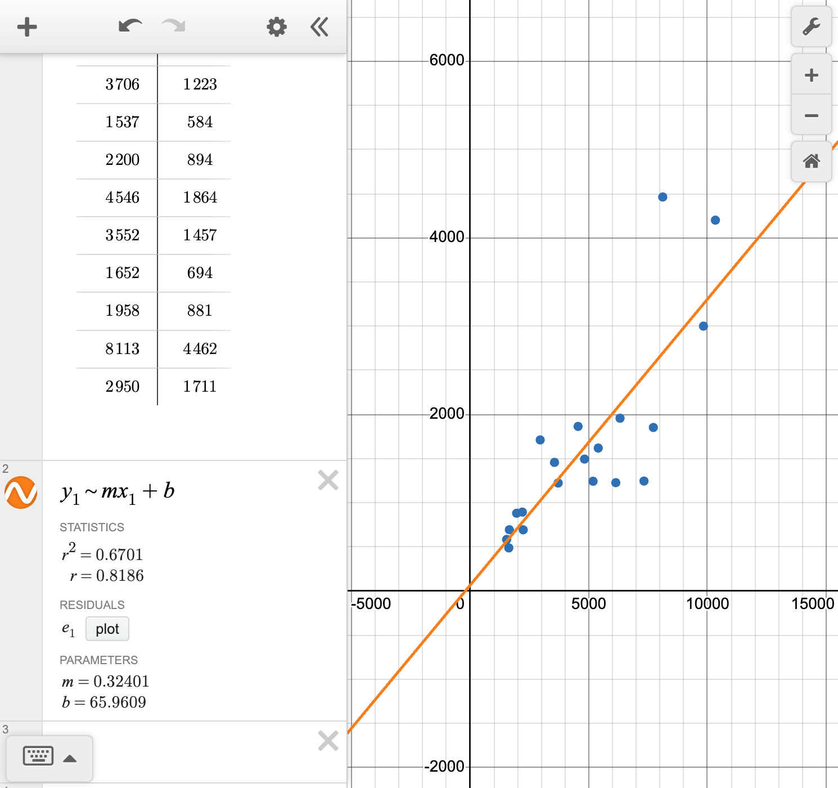Collapse the expressions panel with the double chevron
838x788 pixels.
(319, 26)
